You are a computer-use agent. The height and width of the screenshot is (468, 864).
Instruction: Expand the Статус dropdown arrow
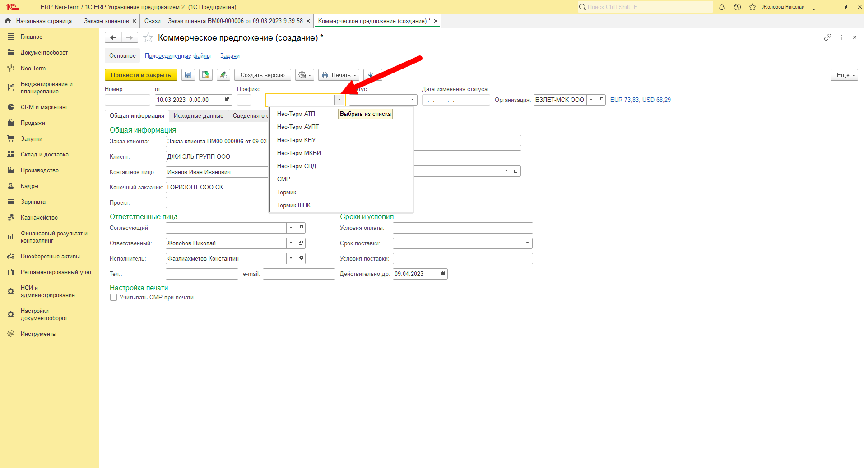pos(412,100)
